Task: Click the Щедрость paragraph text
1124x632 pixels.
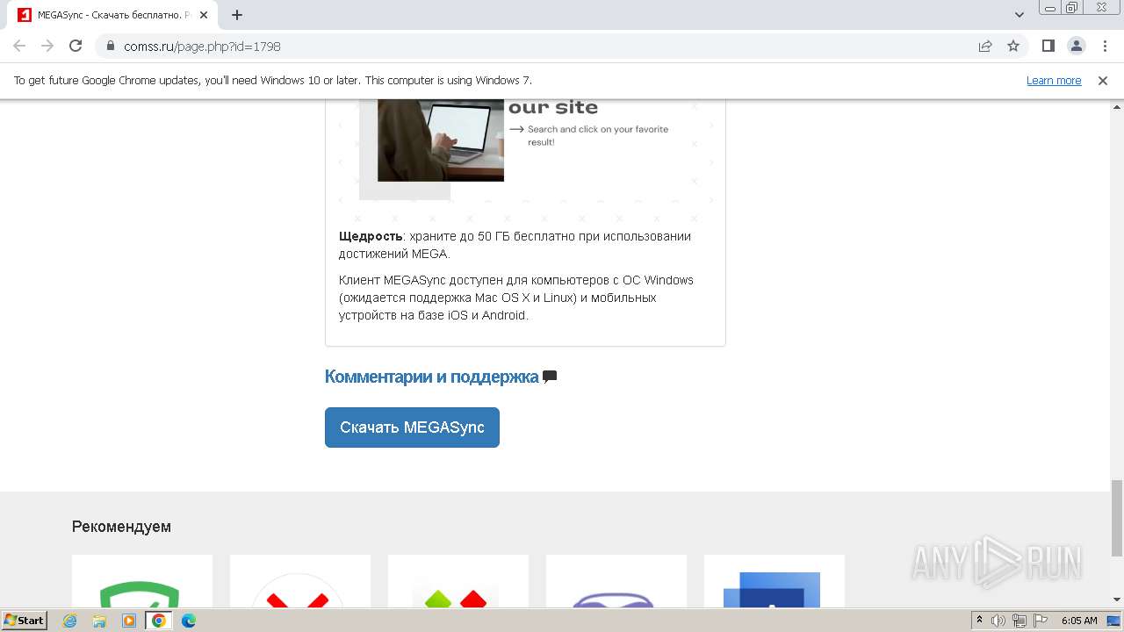Action: pyautogui.click(x=515, y=245)
